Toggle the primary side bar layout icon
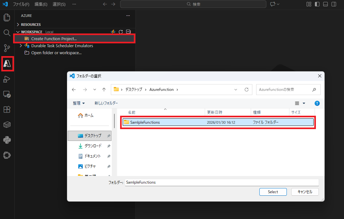 point(317,4)
